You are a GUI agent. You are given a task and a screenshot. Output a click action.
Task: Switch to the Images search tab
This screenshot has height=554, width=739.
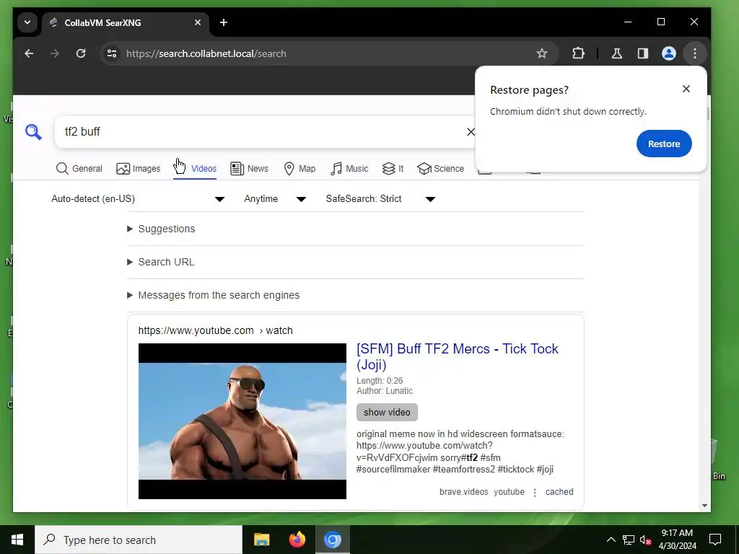(138, 169)
